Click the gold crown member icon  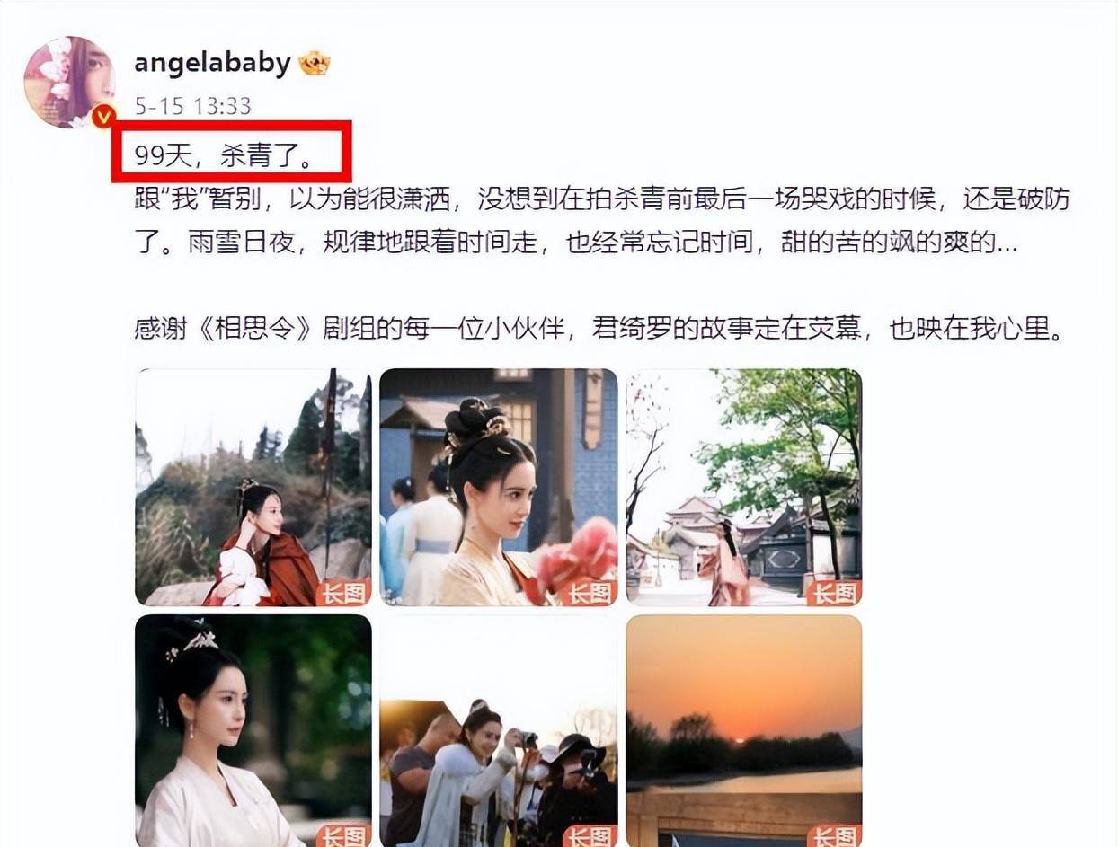(x=315, y=63)
